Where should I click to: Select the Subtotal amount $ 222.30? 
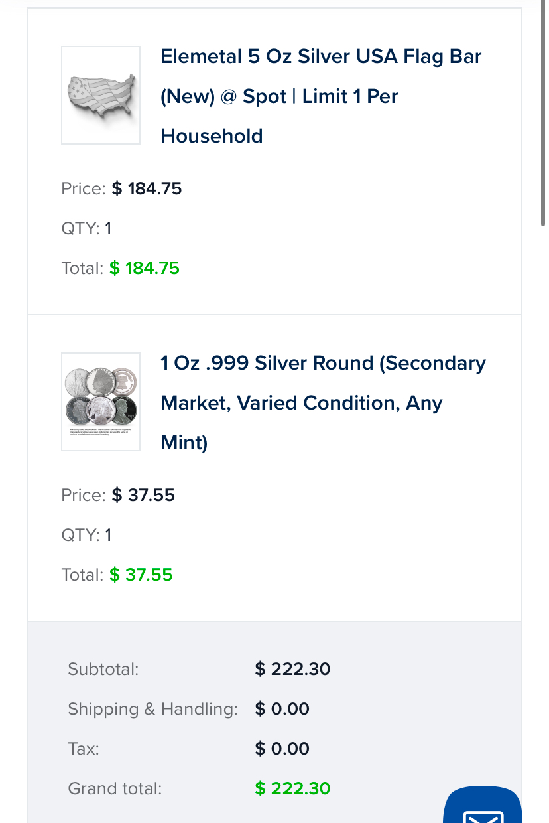pos(292,669)
